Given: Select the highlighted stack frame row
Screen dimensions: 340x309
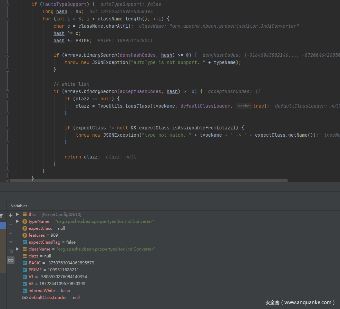Looking at the screenshot, I should [x=3, y=225].
